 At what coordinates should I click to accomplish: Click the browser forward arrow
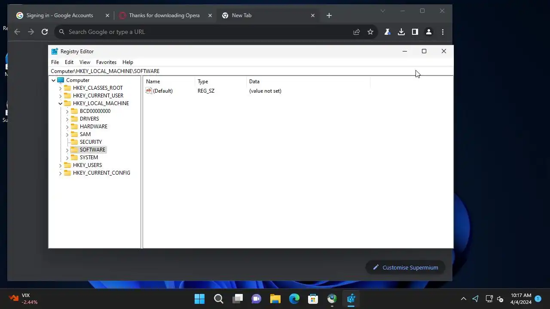31,32
